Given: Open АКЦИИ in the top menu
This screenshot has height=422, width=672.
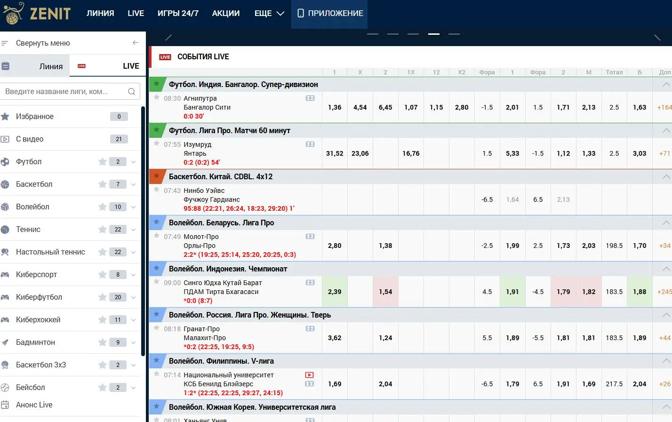Looking at the screenshot, I should [x=226, y=13].
